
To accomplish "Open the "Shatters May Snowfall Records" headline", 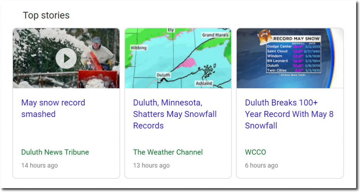I will [175, 114].
